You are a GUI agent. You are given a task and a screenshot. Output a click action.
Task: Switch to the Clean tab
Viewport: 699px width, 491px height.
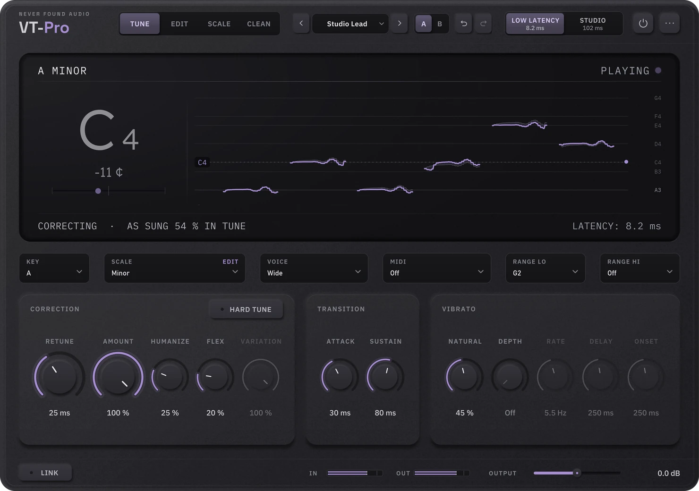point(259,24)
